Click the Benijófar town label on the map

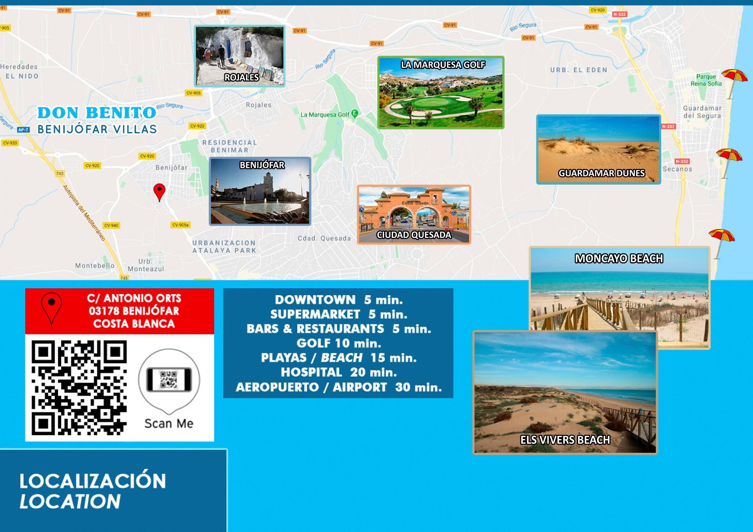pos(171,167)
